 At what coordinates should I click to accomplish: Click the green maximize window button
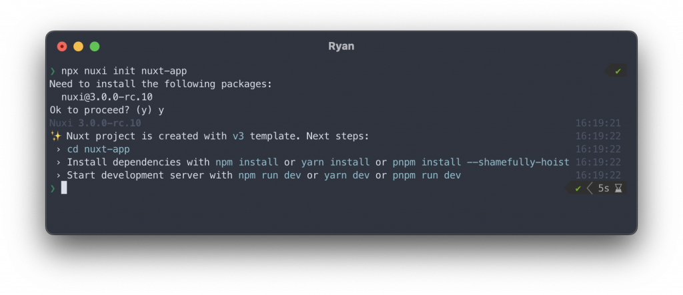(95, 47)
